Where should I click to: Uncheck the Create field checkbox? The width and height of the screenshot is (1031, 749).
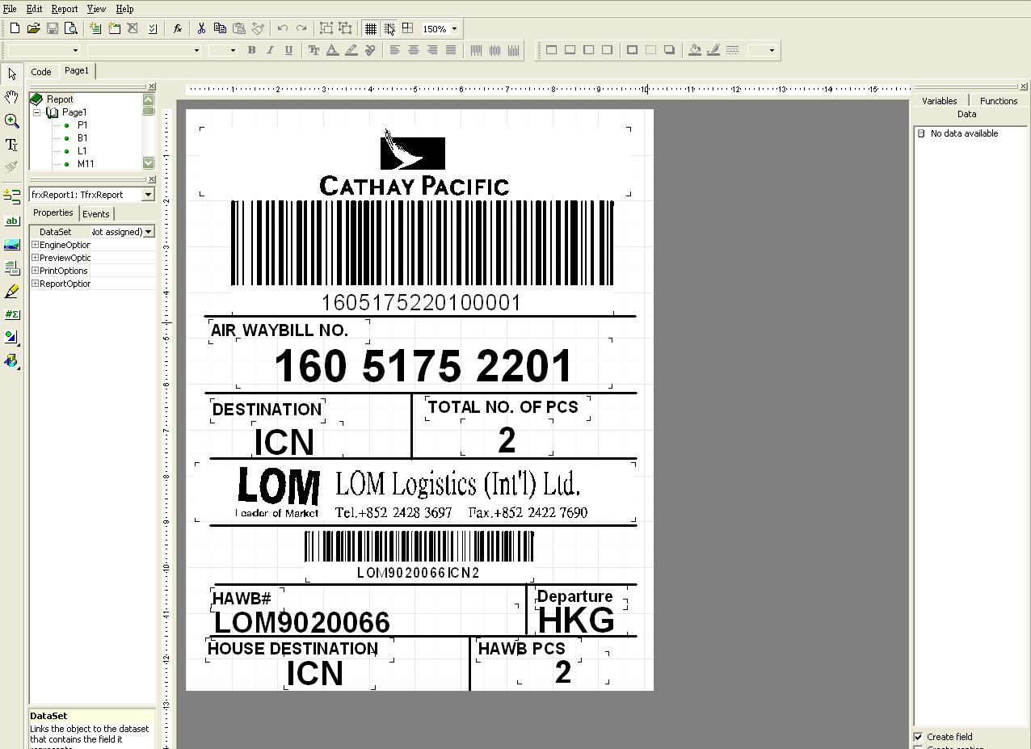coord(918,737)
